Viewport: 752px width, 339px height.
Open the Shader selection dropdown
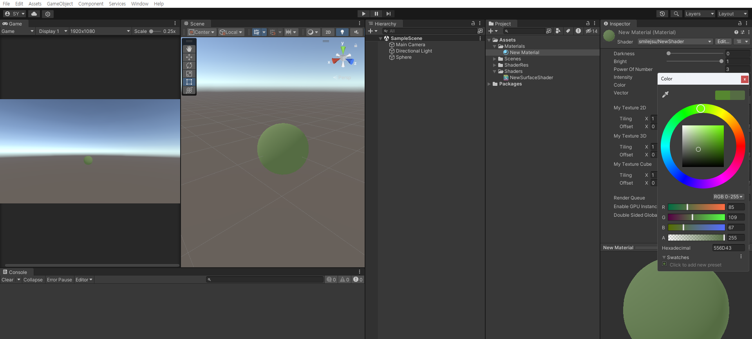pos(675,42)
